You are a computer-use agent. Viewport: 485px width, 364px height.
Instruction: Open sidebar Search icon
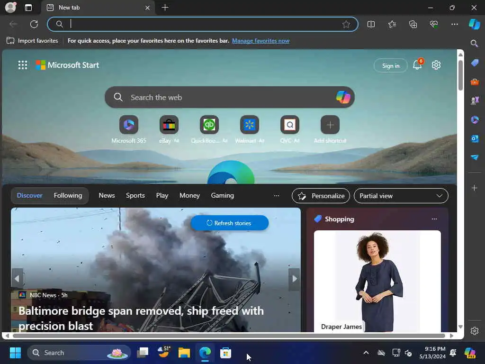475,43
